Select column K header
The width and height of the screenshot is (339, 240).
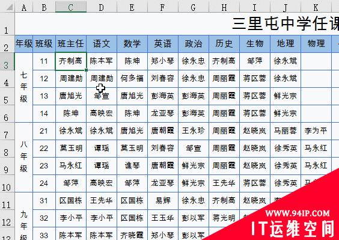point(316,7)
